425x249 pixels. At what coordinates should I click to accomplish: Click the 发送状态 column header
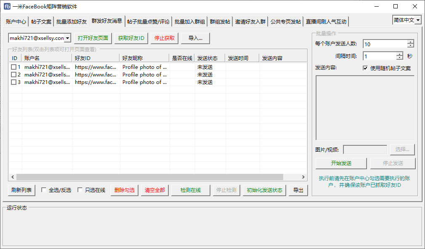tap(210, 58)
